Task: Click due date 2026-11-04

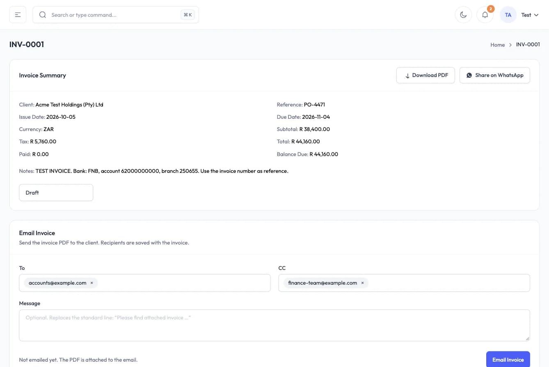Action: [316, 117]
